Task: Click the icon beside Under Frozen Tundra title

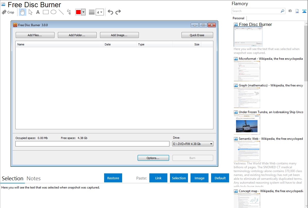Action: point(236,112)
